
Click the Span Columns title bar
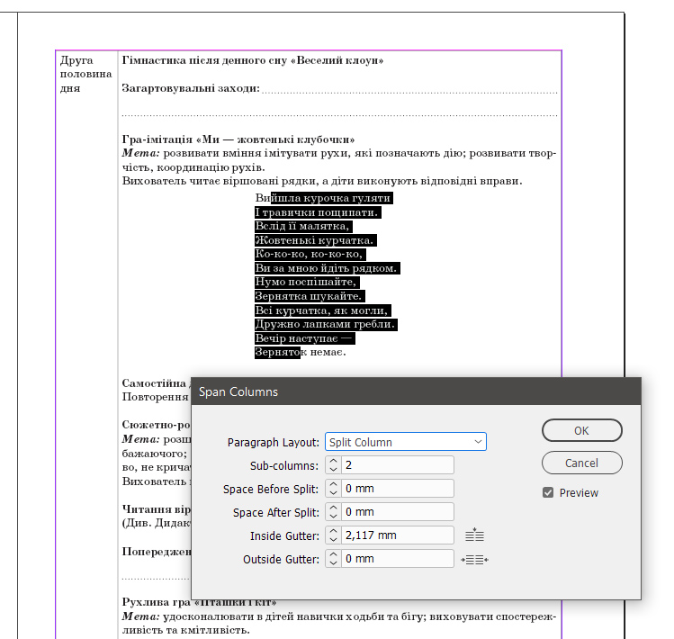[416, 391]
